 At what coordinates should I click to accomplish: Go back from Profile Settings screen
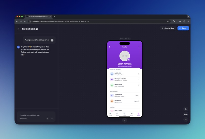point(19,29)
